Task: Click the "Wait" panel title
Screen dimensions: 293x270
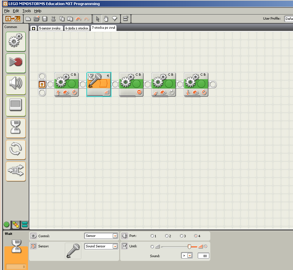Action: pos(8,234)
